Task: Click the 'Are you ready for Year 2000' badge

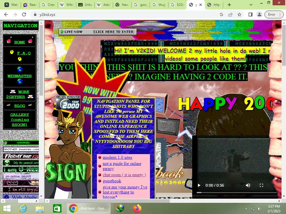Action: (x=68, y=102)
